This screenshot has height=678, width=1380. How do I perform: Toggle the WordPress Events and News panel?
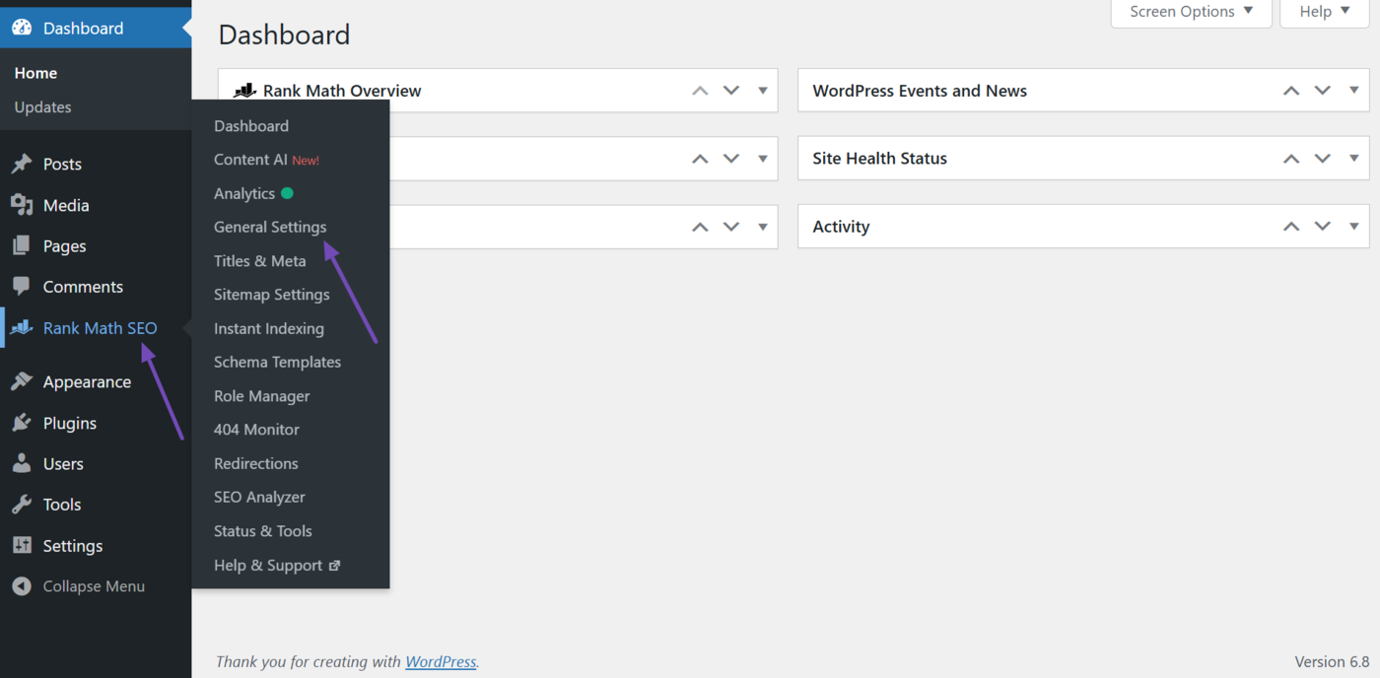pyautogui.click(x=1354, y=91)
